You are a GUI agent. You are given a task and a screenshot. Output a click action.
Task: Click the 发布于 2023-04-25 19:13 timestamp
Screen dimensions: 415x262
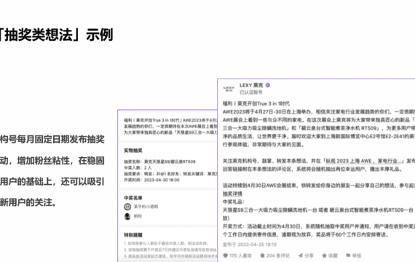click(x=250, y=245)
